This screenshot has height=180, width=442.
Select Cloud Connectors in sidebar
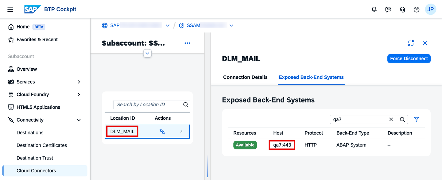coord(45,171)
